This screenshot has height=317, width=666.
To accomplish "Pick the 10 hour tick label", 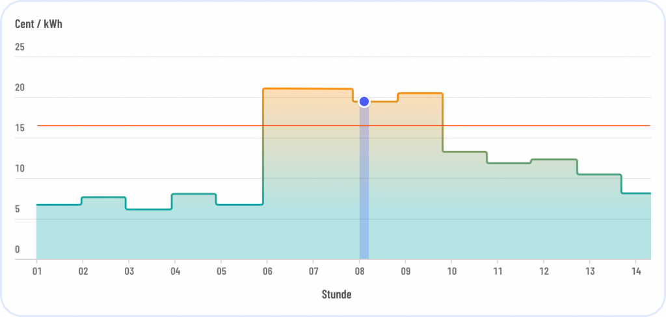I will pyautogui.click(x=451, y=271).
